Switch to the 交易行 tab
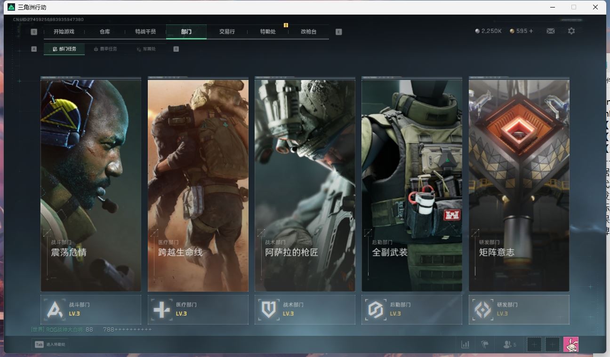Screen dimensions: 610x357 pyautogui.click(x=227, y=32)
